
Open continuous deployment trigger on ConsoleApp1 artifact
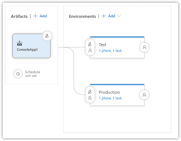point(47,36)
